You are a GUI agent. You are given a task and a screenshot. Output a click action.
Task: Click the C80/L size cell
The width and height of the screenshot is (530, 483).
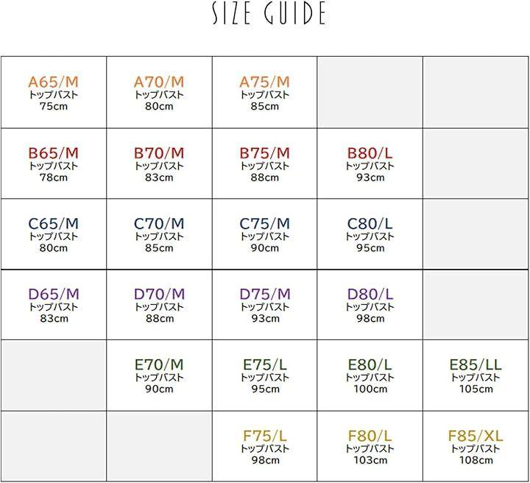370,234
